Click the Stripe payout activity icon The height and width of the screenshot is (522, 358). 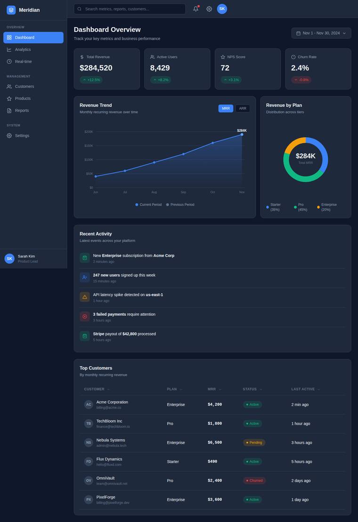point(85,336)
